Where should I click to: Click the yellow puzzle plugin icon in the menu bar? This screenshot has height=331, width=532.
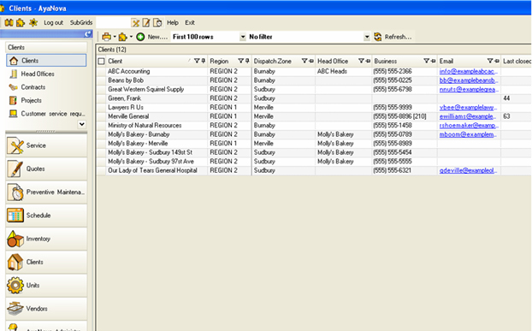21,23
